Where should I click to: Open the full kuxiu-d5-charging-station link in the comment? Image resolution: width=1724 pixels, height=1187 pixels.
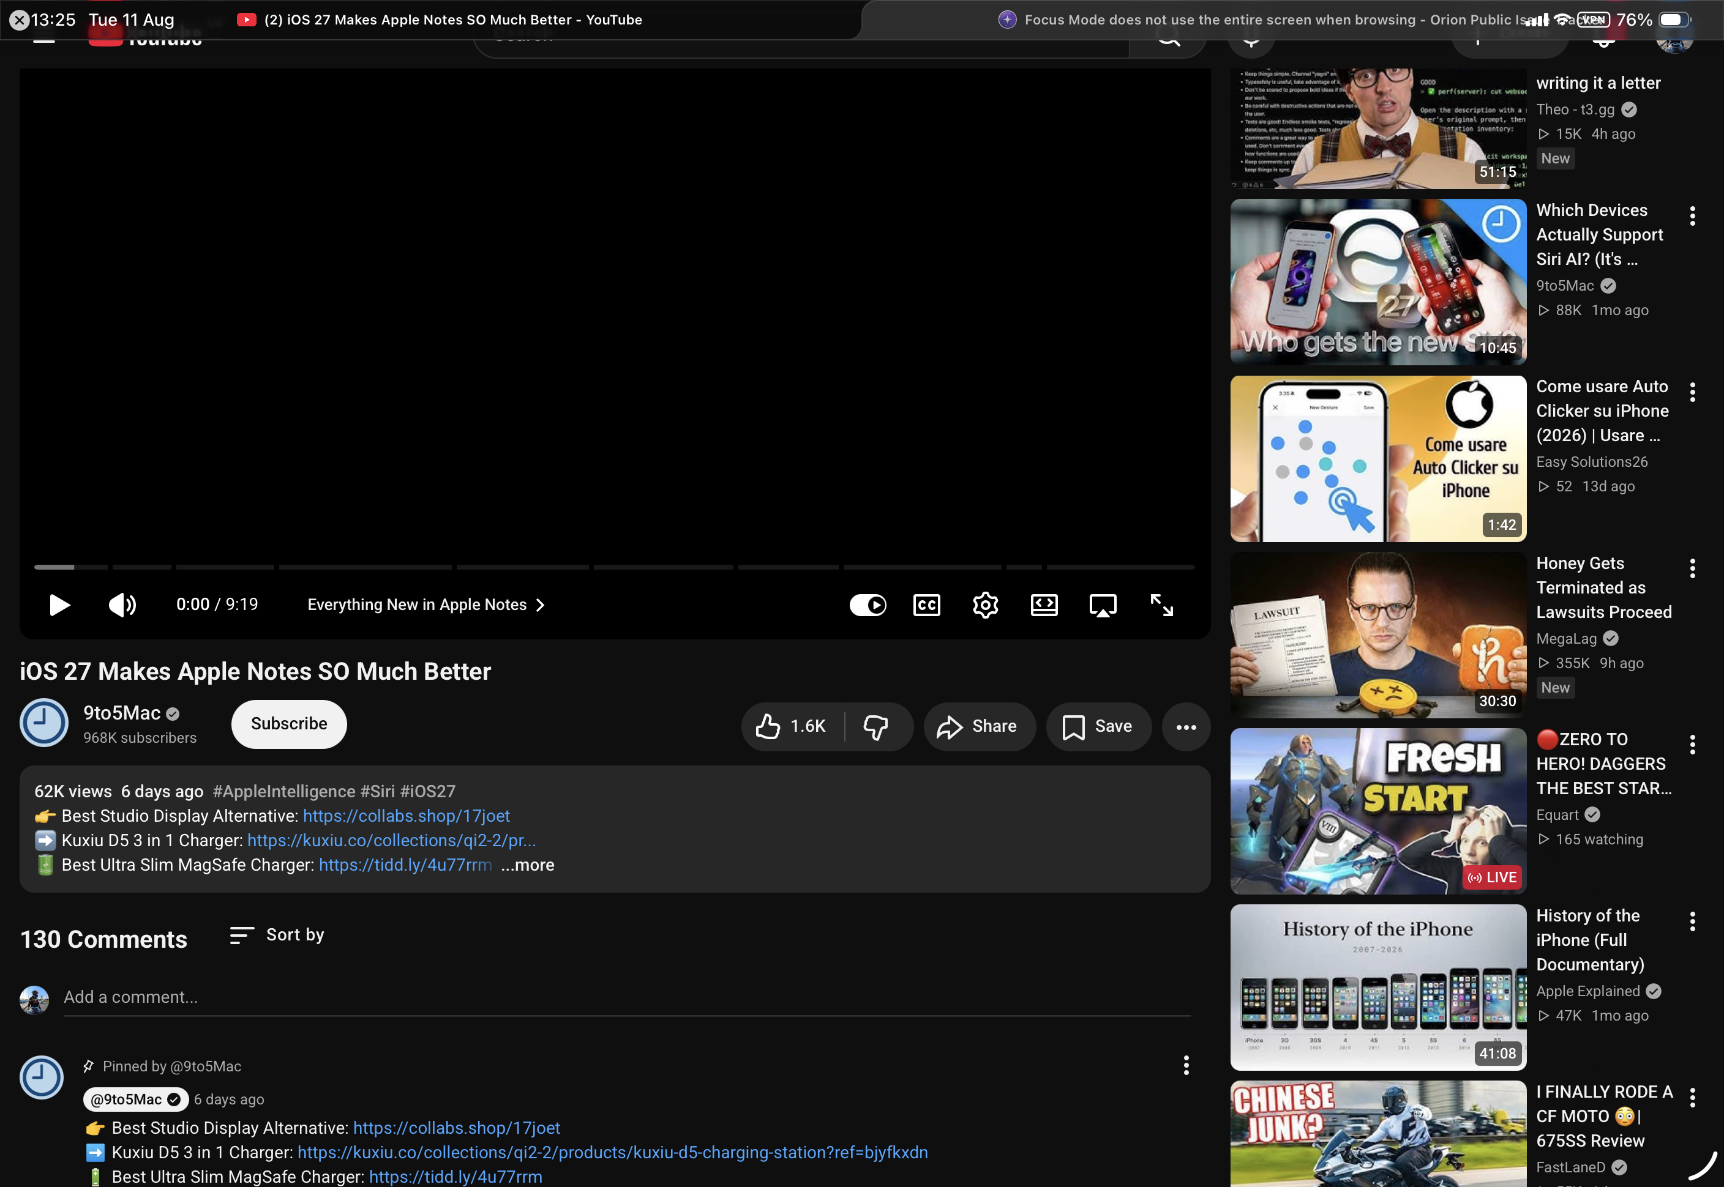coord(612,1152)
